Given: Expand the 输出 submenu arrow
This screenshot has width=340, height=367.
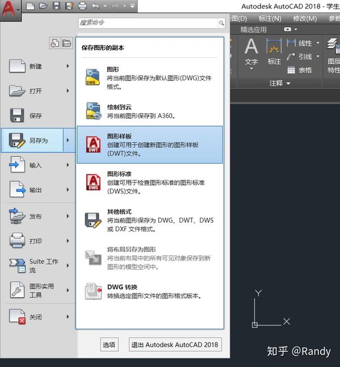Looking at the screenshot, I should click(x=67, y=190).
